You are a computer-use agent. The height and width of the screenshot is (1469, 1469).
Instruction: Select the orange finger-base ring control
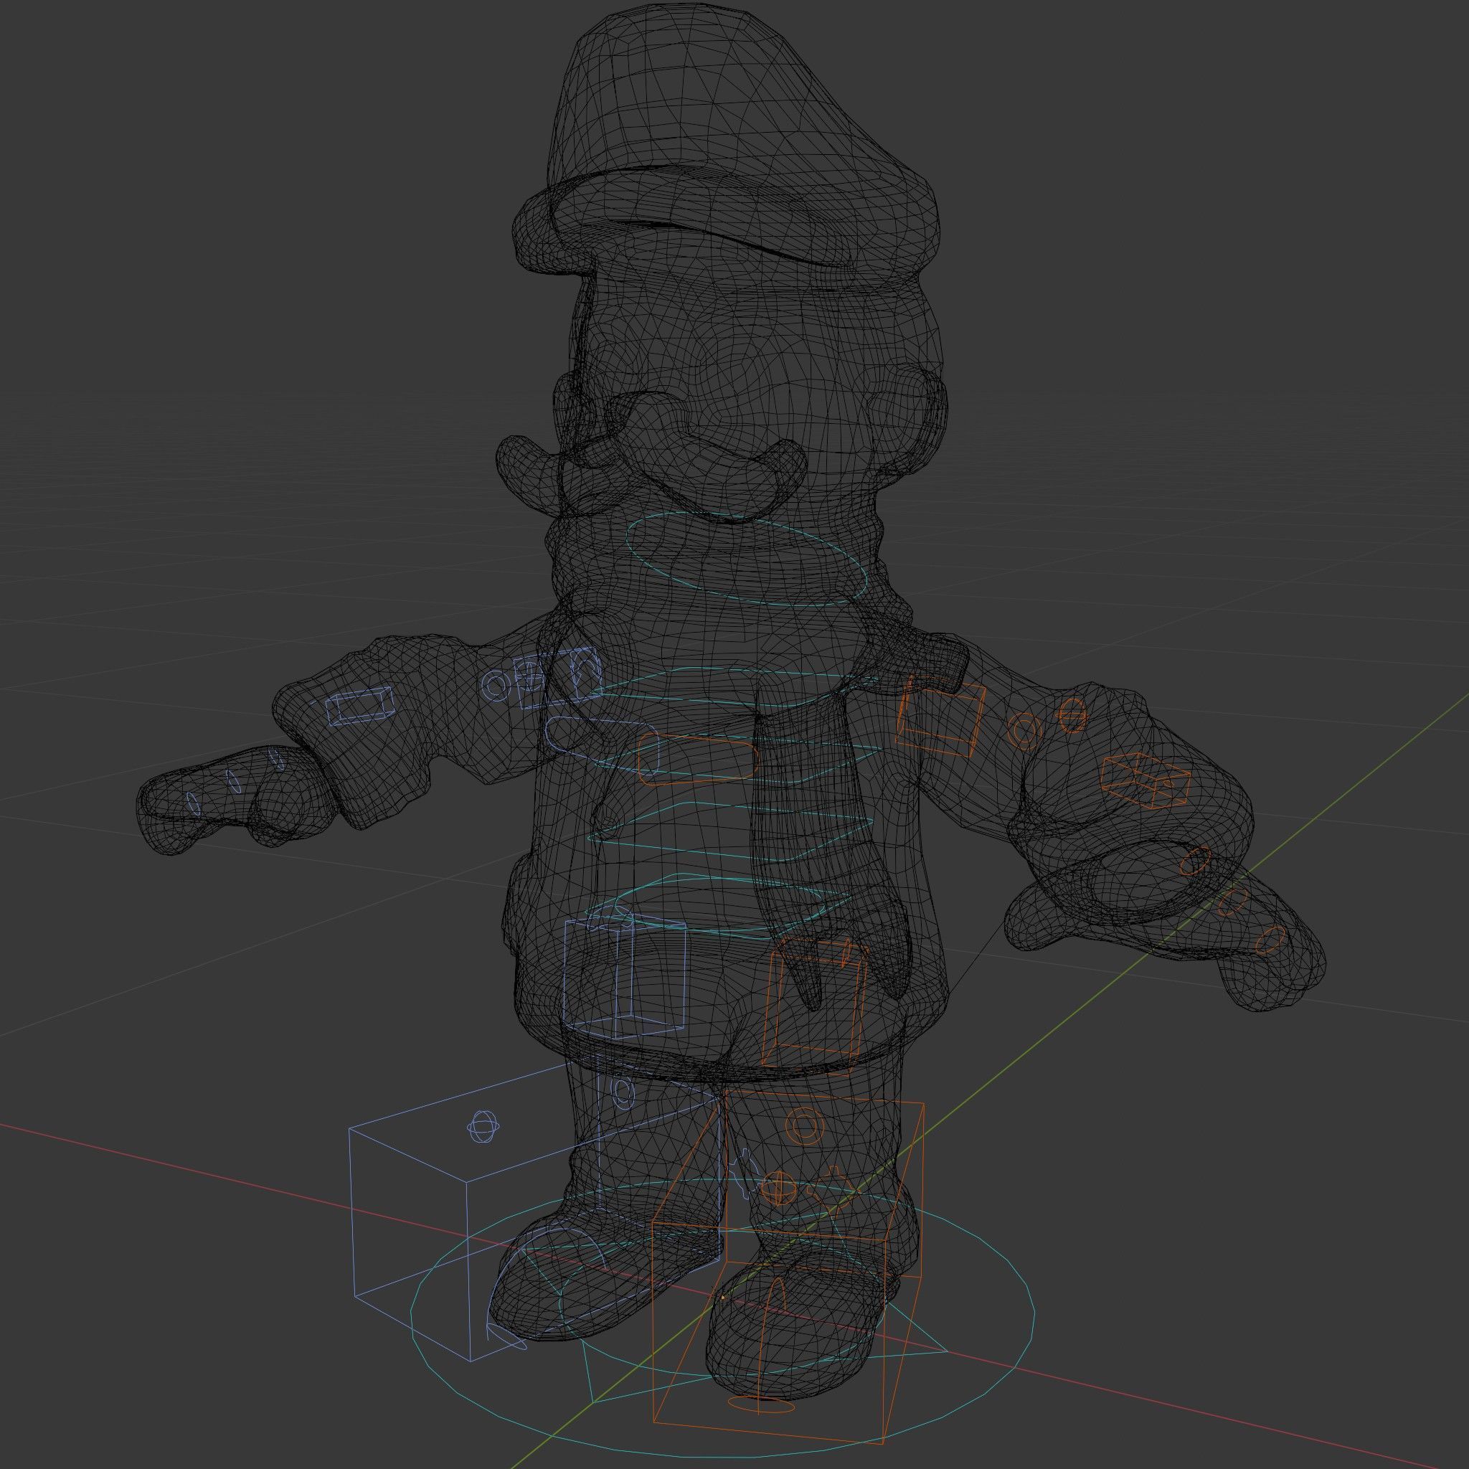pos(1194,862)
